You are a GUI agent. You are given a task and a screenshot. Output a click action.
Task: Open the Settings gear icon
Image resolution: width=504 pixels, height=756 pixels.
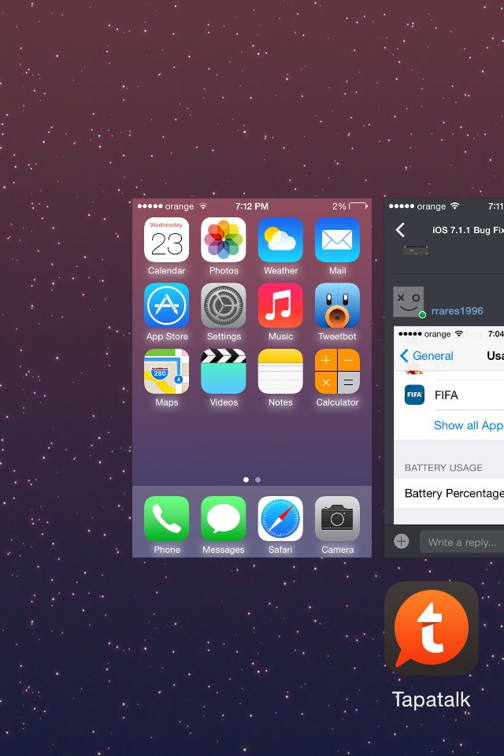(224, 306)
